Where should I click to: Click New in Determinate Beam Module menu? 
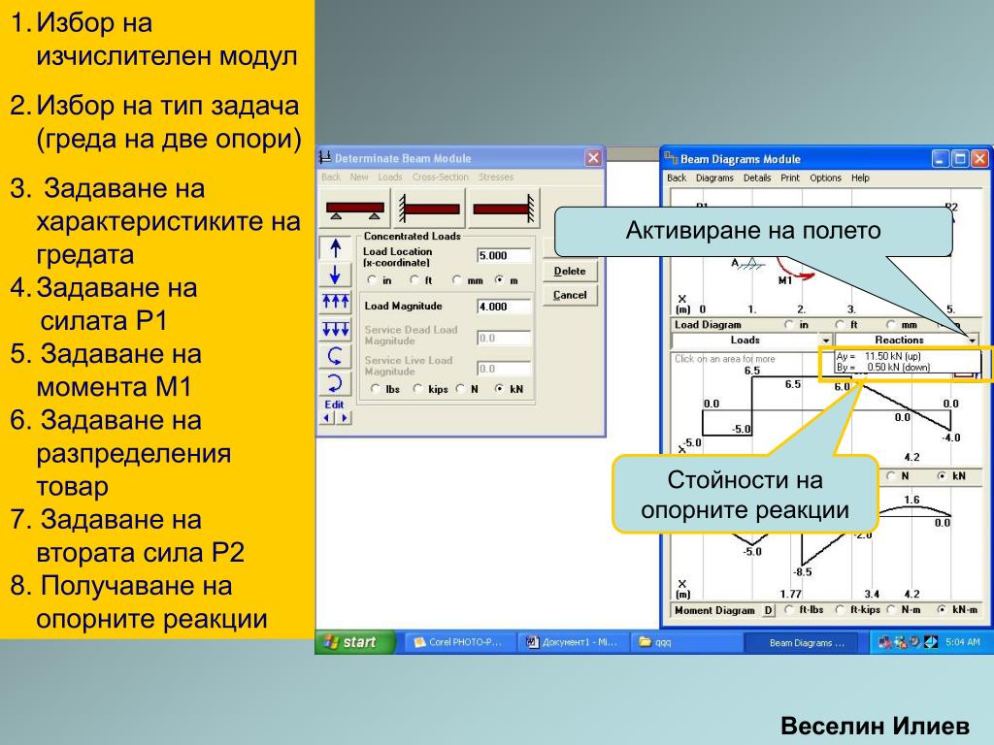tap(359, 178)
